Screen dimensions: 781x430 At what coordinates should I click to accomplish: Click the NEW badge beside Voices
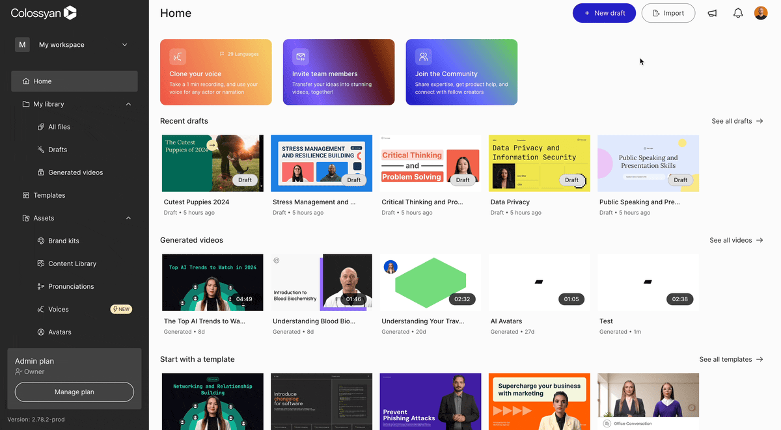[121, 309]
